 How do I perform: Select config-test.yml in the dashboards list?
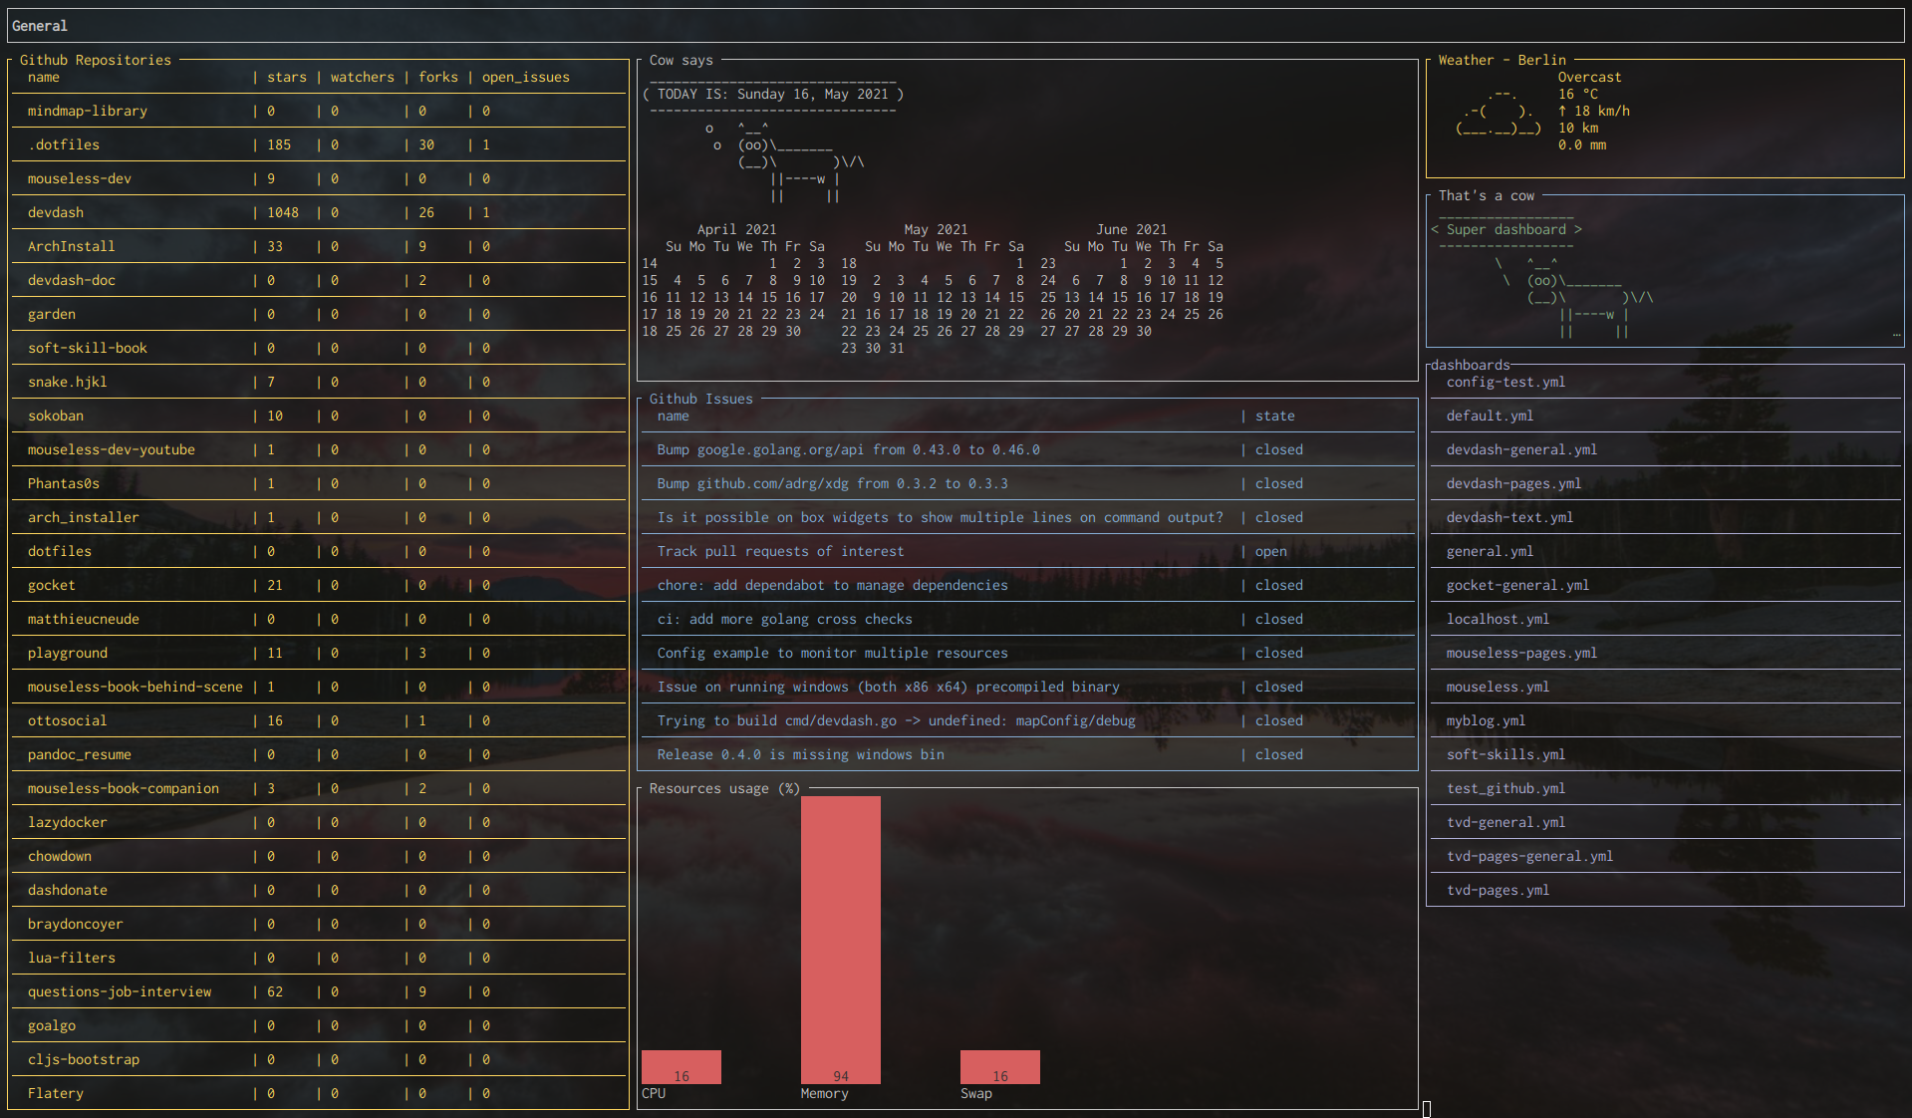coord(1506,382)
